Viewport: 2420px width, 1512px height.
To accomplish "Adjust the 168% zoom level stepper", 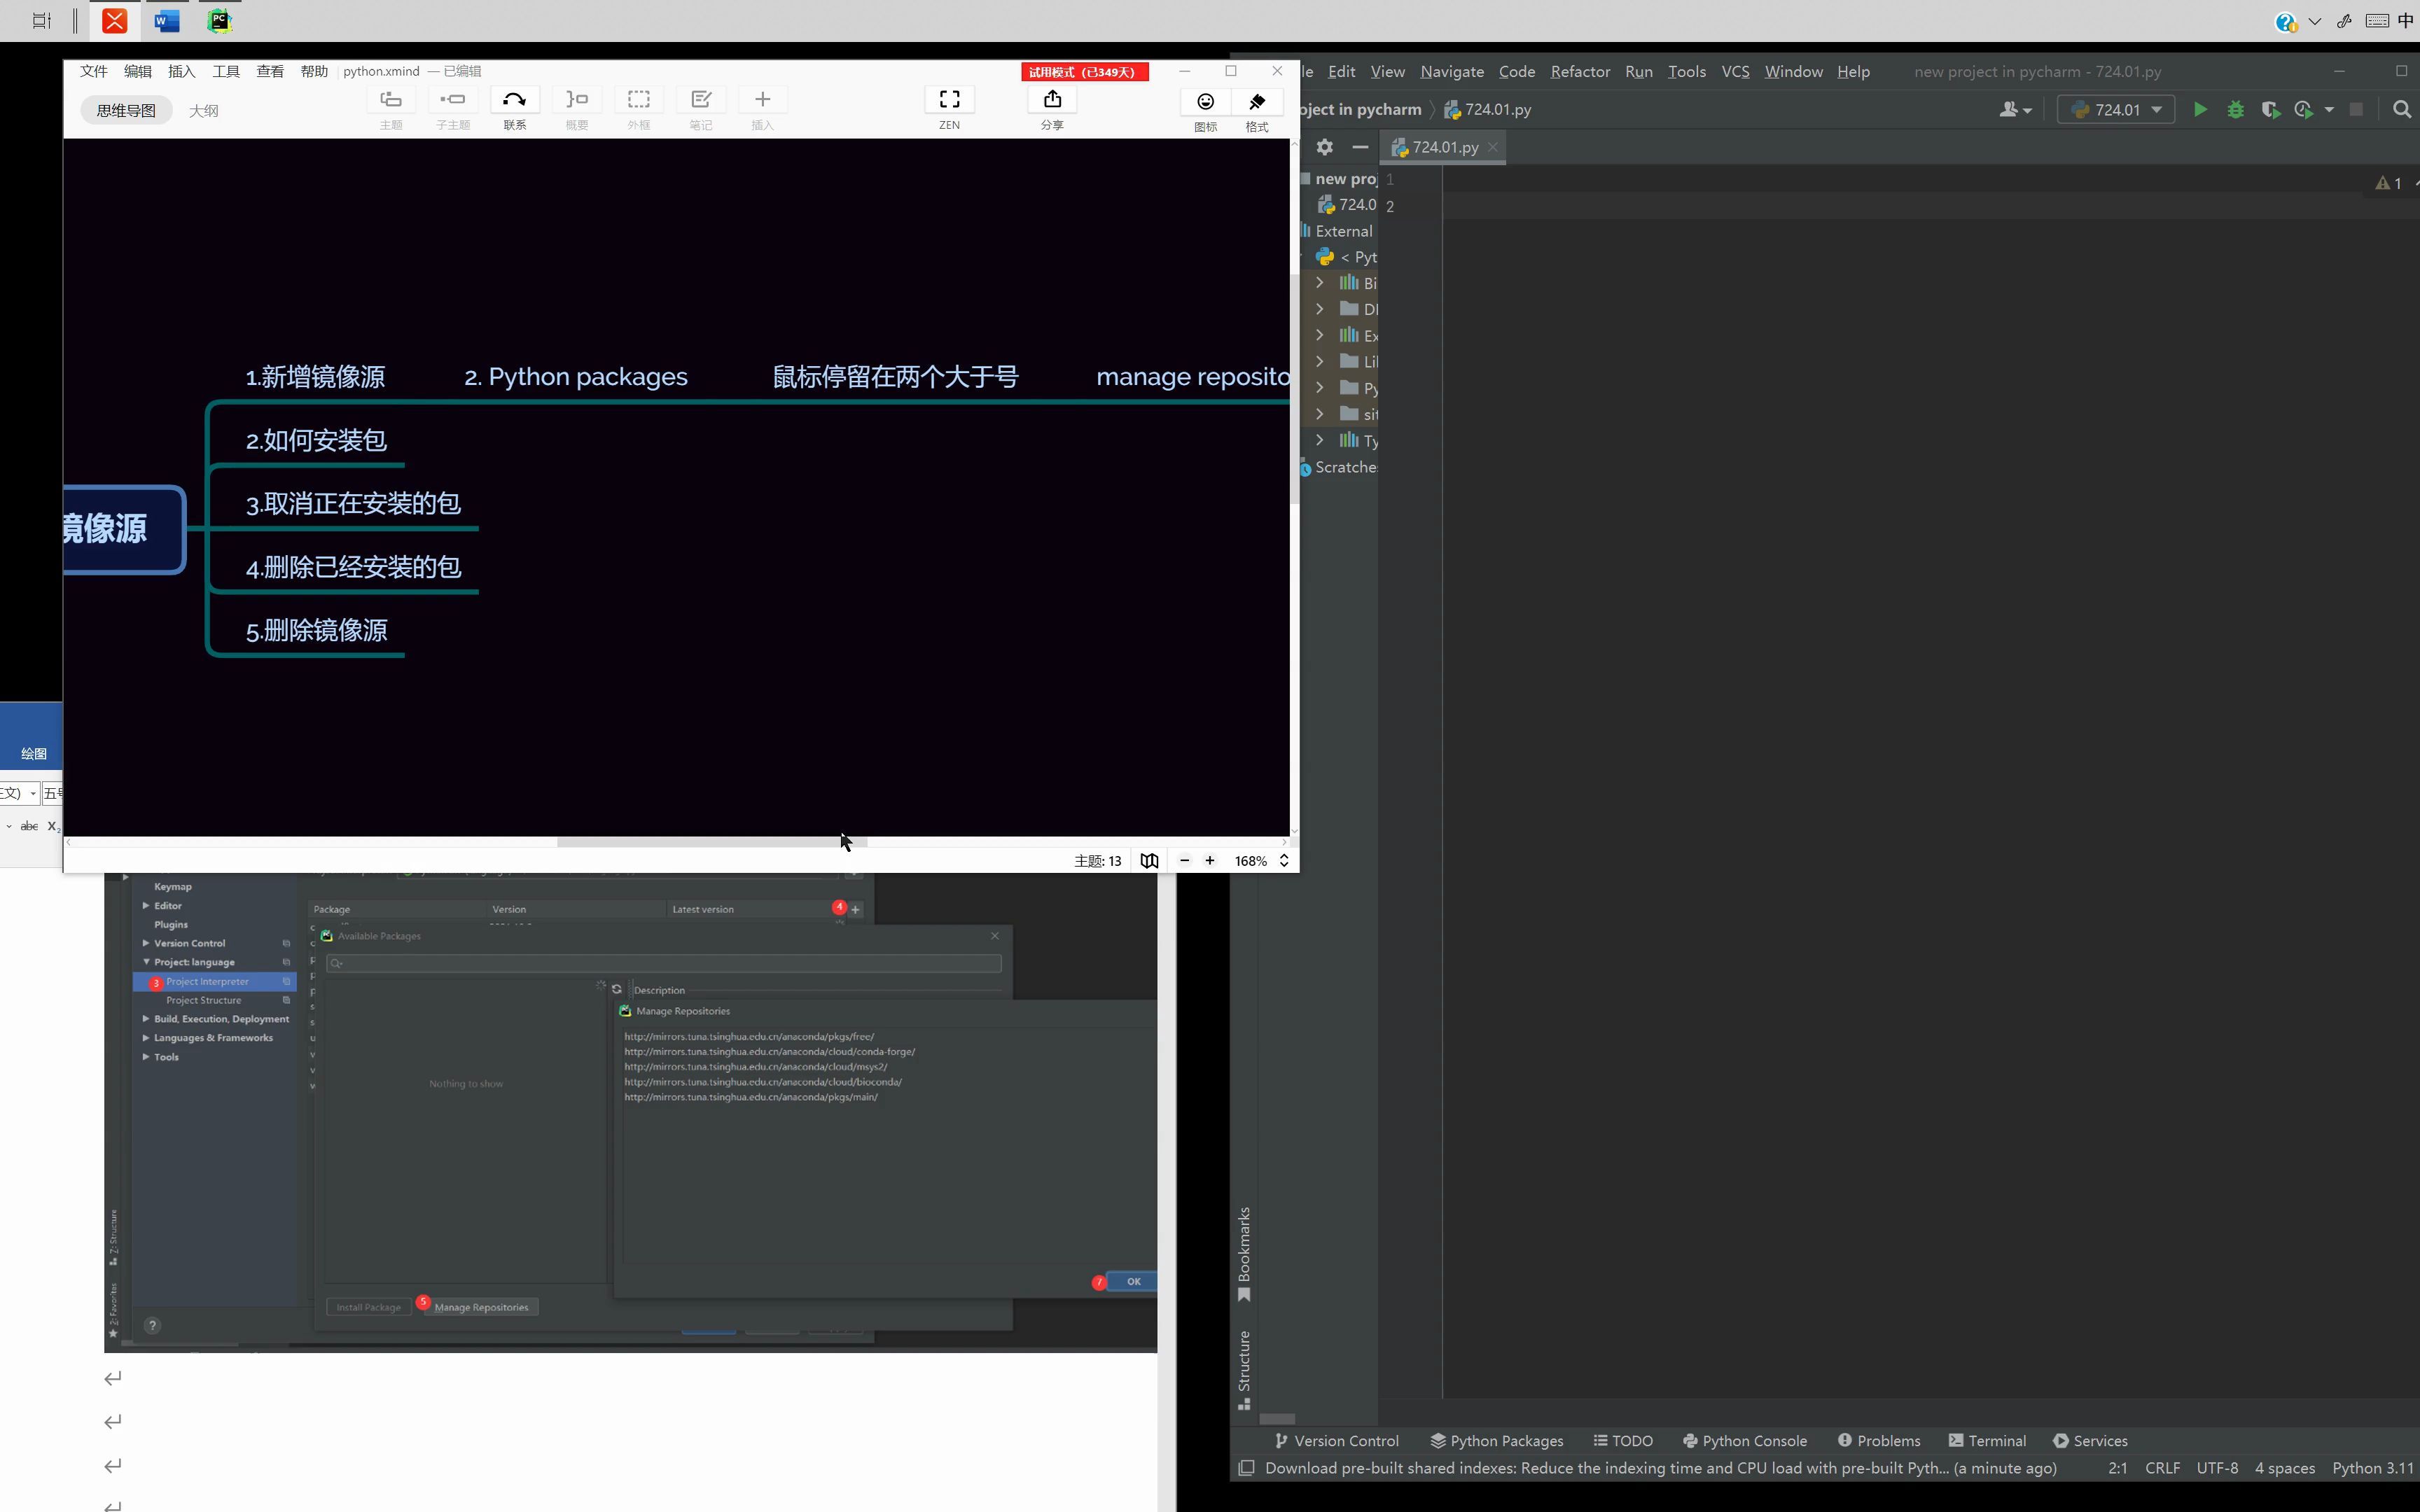I will pyautogui.click(x=1284, y=861).
